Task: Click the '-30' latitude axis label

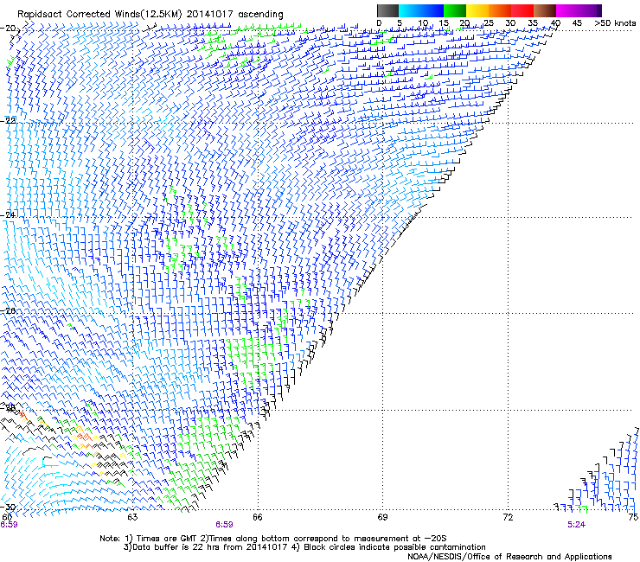Action: tap(8, 507)
